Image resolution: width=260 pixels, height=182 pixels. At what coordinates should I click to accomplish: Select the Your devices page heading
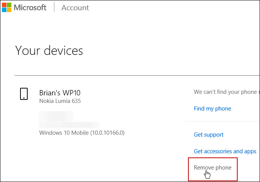pyautogui.click(x=49, y=50)
